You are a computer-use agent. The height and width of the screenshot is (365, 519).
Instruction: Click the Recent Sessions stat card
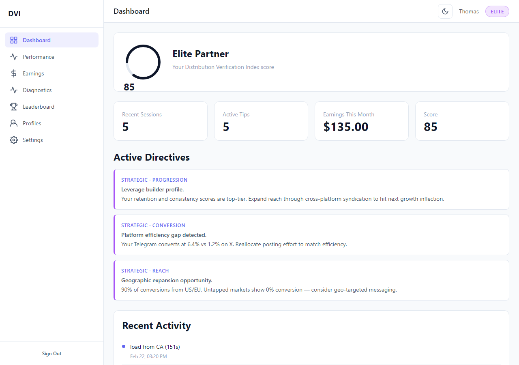coord(161,121)
